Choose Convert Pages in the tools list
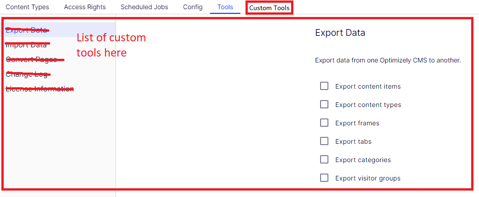479x197 pixels. point(31,60)
